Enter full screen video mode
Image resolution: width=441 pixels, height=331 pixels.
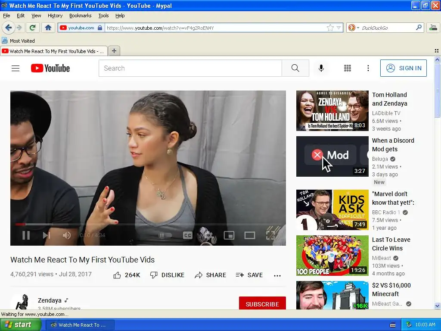click(x=270, y=235)
